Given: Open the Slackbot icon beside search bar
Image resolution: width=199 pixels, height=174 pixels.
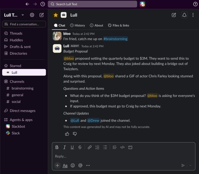Looking at the screenshot, I should [142, 4].
